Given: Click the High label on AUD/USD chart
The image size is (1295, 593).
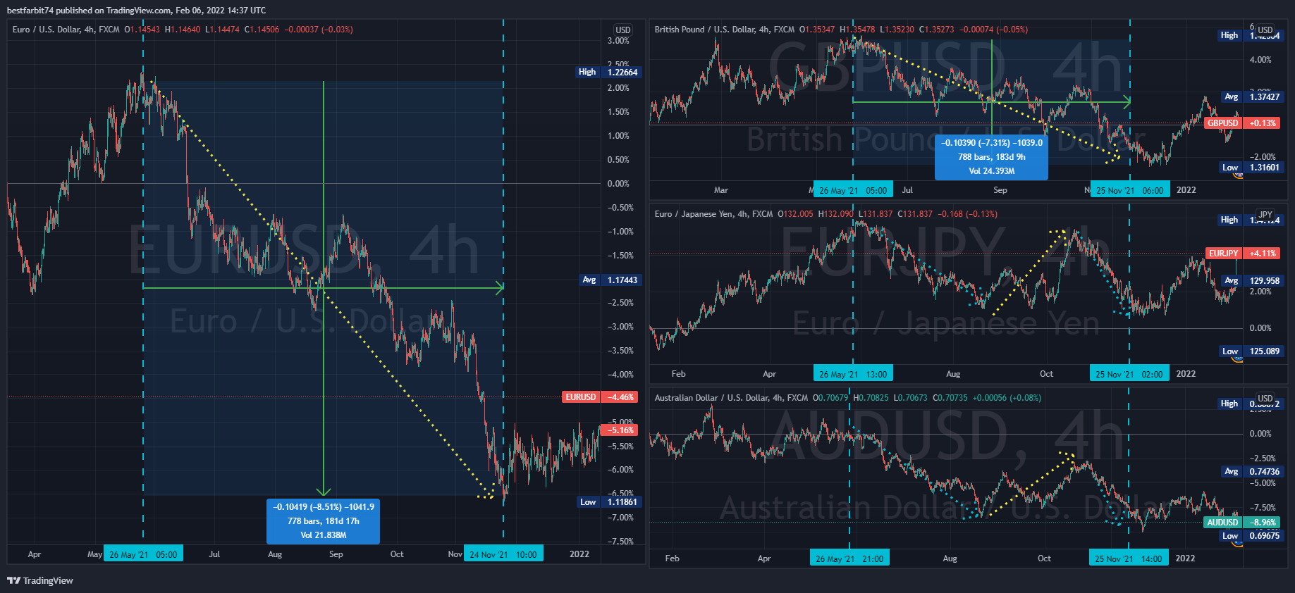Looking at the screenshot, I should coord(1229,404).
